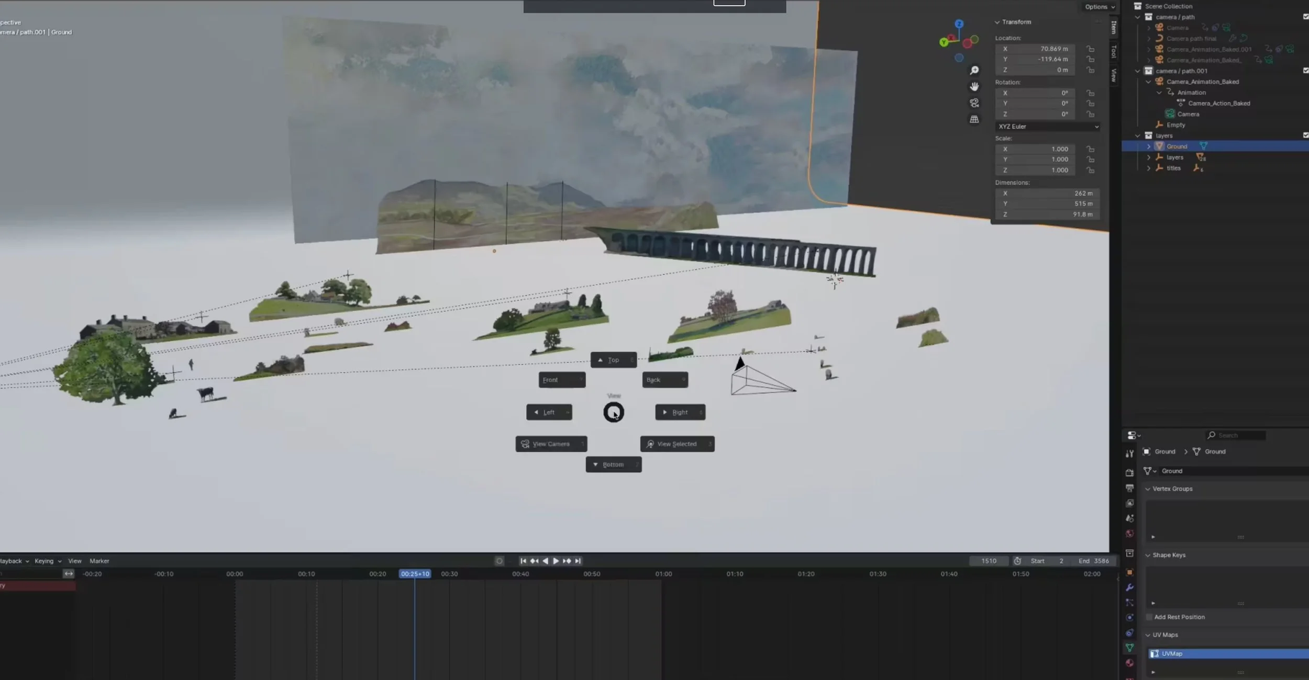Viewport: 1309px width, 680px height.
Task: Open the Output properties tab (printer icon)
Action: 1129,488
